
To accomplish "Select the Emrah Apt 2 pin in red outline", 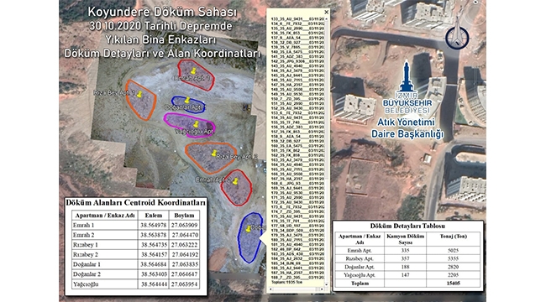I will pyautogui.click(x=235, y=181).
